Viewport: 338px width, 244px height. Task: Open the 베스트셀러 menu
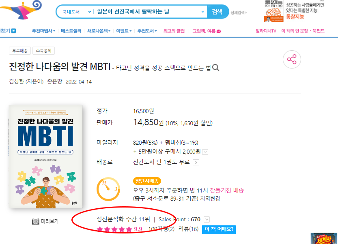pyautogui.click(x=71, y=31)
